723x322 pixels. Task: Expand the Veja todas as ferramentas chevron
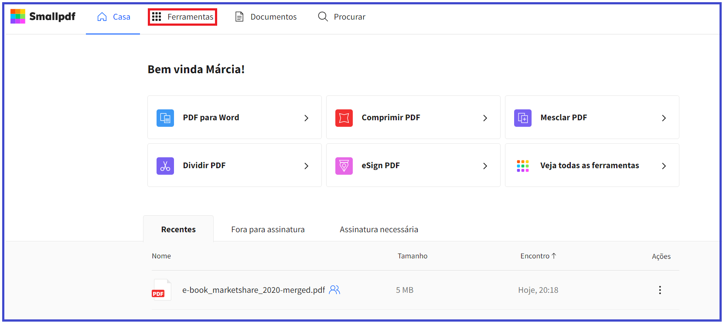(x=664, y=166)
